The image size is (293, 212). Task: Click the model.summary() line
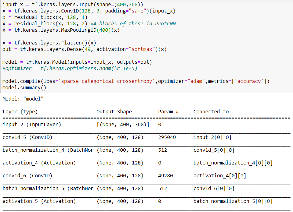click(x=24, y=88)
